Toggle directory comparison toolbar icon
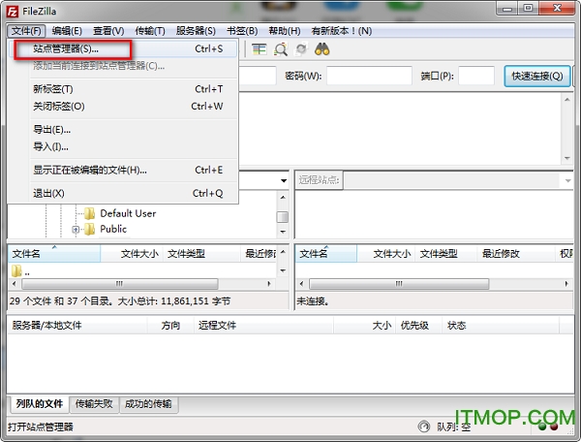 (x=259, y=49)
